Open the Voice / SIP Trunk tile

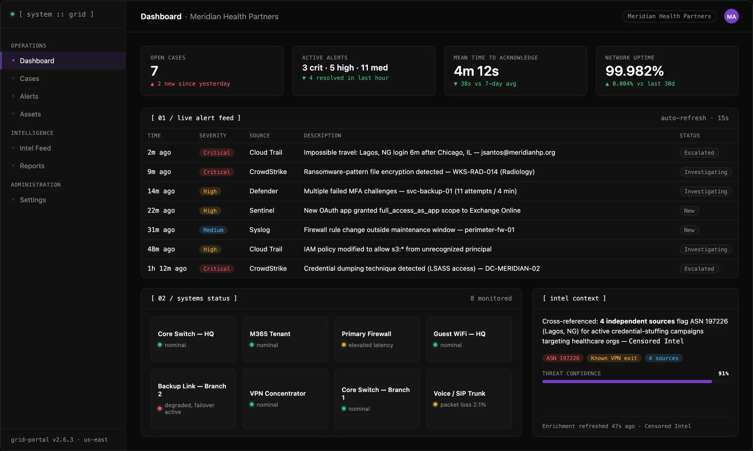tap(469, 399)
